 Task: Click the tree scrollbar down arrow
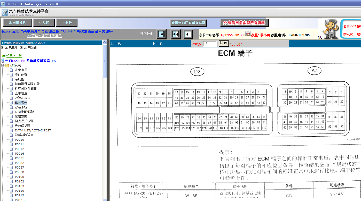104,200
